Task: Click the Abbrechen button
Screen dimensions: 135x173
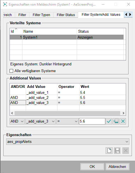Action: click(x=117, y=167)
